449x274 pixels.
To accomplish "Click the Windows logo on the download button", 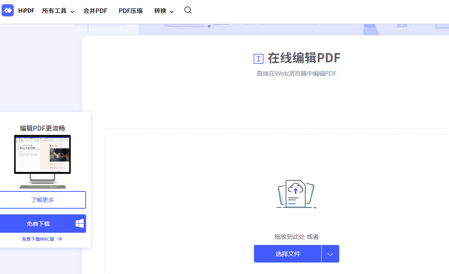I will 80,224.
